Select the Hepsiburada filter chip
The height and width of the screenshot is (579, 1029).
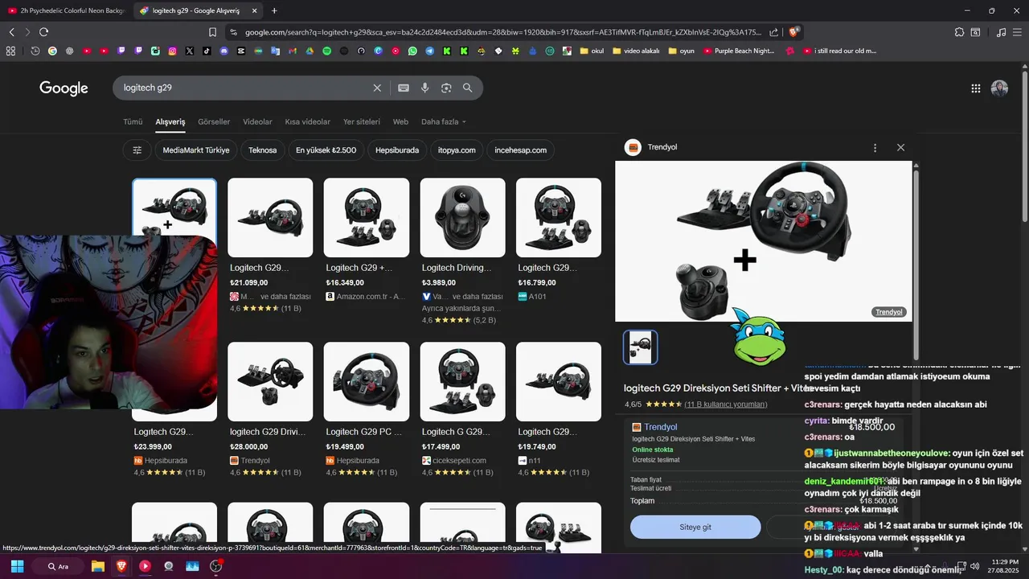(x=397, y=150)
